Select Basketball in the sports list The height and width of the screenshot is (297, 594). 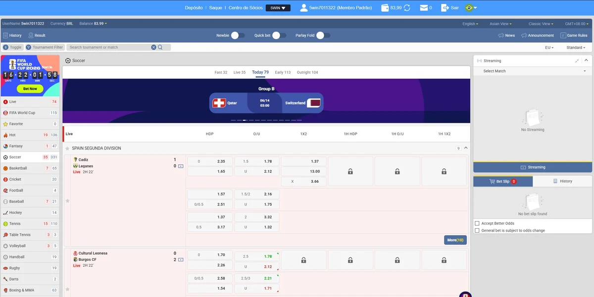(x=30, y=168)
